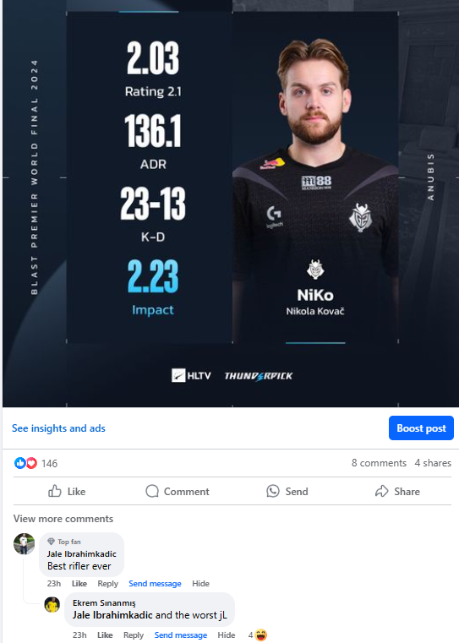Expand View more comments
459x643 pixels.
tap(63, 519)
